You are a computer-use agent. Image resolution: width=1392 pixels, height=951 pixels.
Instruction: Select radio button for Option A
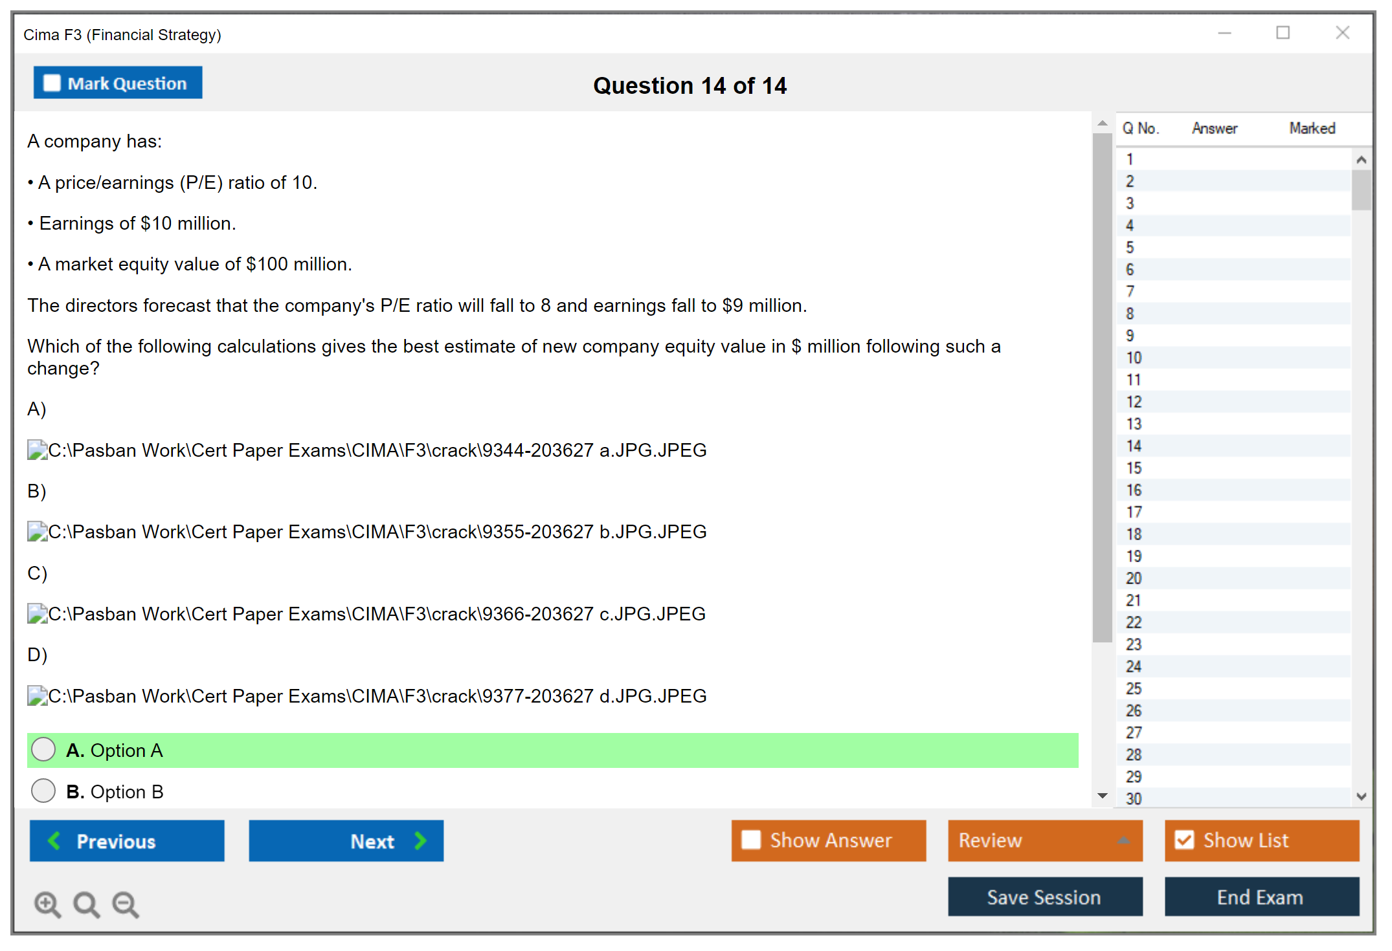pos(43,750)
